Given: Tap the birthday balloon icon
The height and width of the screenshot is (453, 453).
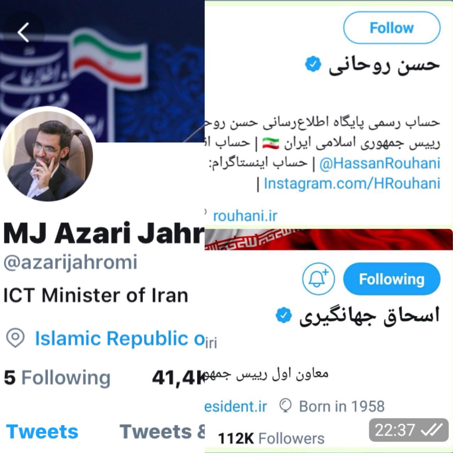Looking at the screenshot, I should (285, 406).
